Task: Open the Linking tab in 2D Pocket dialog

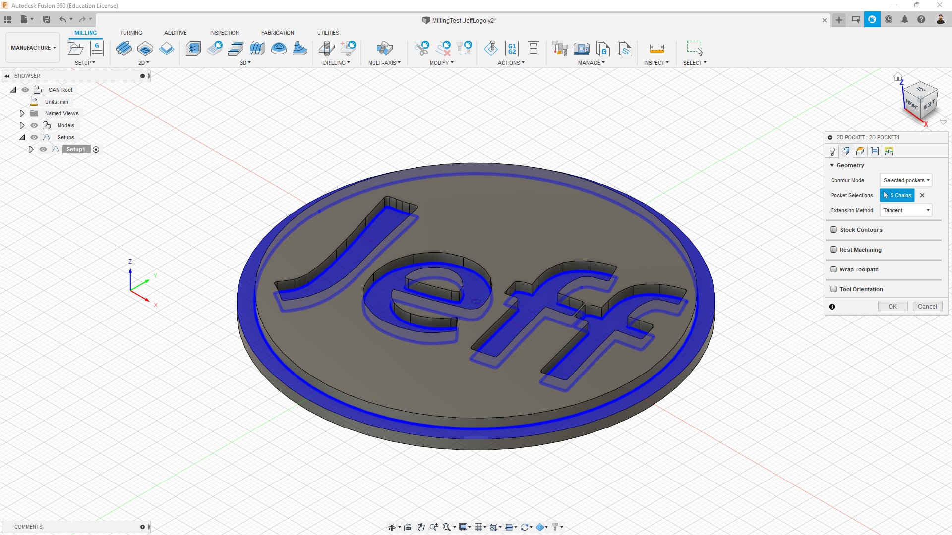Action: (889, 152)
